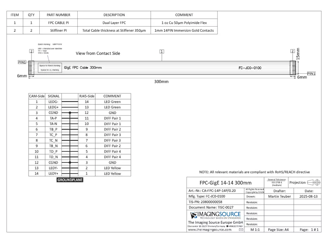Click the dashed Space for Batch Marking box
Image resolution: width=328 pixels, height=243 pixels.
(x=48, y=67)
